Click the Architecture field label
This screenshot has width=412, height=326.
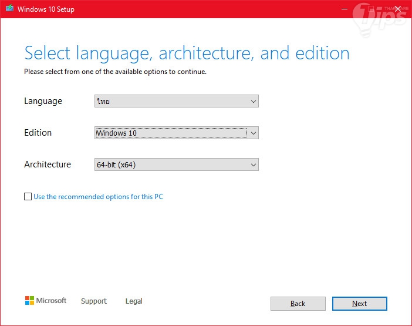tap(48, 164)
